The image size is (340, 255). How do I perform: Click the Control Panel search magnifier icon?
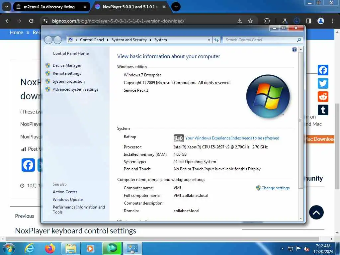[x=299, y=40]
